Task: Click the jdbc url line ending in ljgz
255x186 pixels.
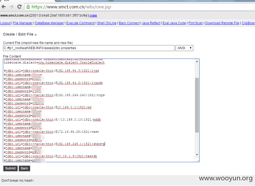Action: pos(51,71)
